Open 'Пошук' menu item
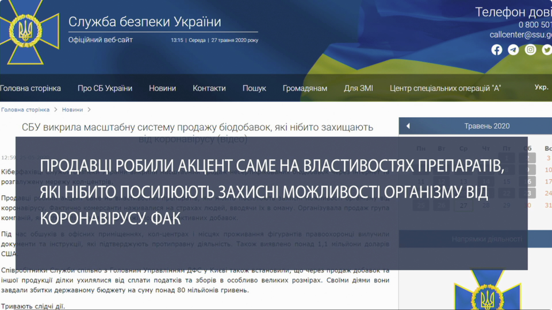The height and width of the screenshot is (310, 552). coord(254,88)
